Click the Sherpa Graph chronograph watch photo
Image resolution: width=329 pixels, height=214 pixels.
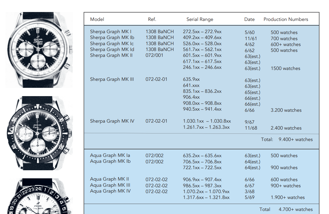pyautogui.click(x=39, y=50)
